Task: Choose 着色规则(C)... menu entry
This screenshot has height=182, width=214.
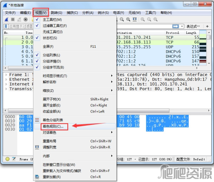Action: point(75,126)
